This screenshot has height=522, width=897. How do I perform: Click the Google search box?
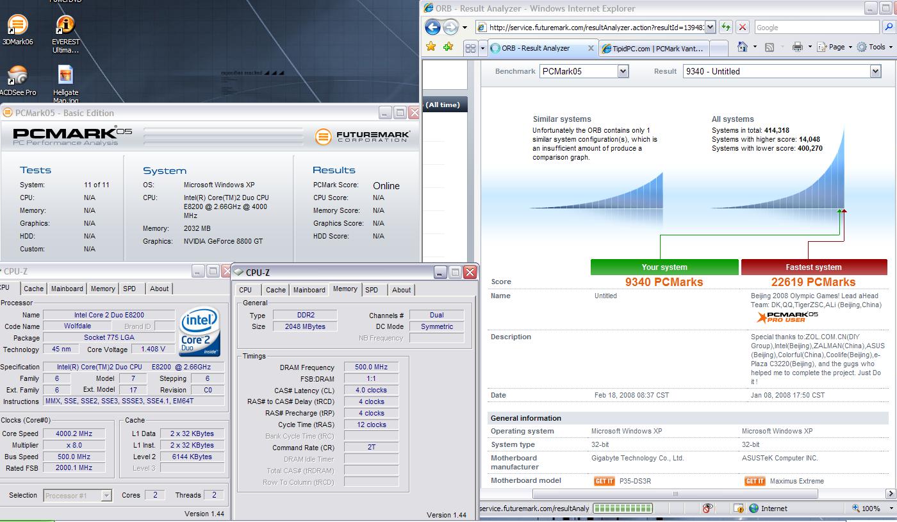pos(817,28)
